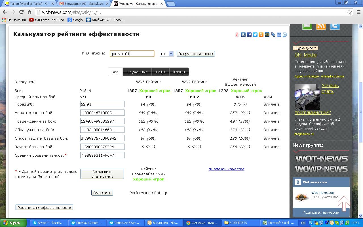The image size is (363, 227).
Task: Click the 'Округлить статистику' button
Action: pos(102,174)
